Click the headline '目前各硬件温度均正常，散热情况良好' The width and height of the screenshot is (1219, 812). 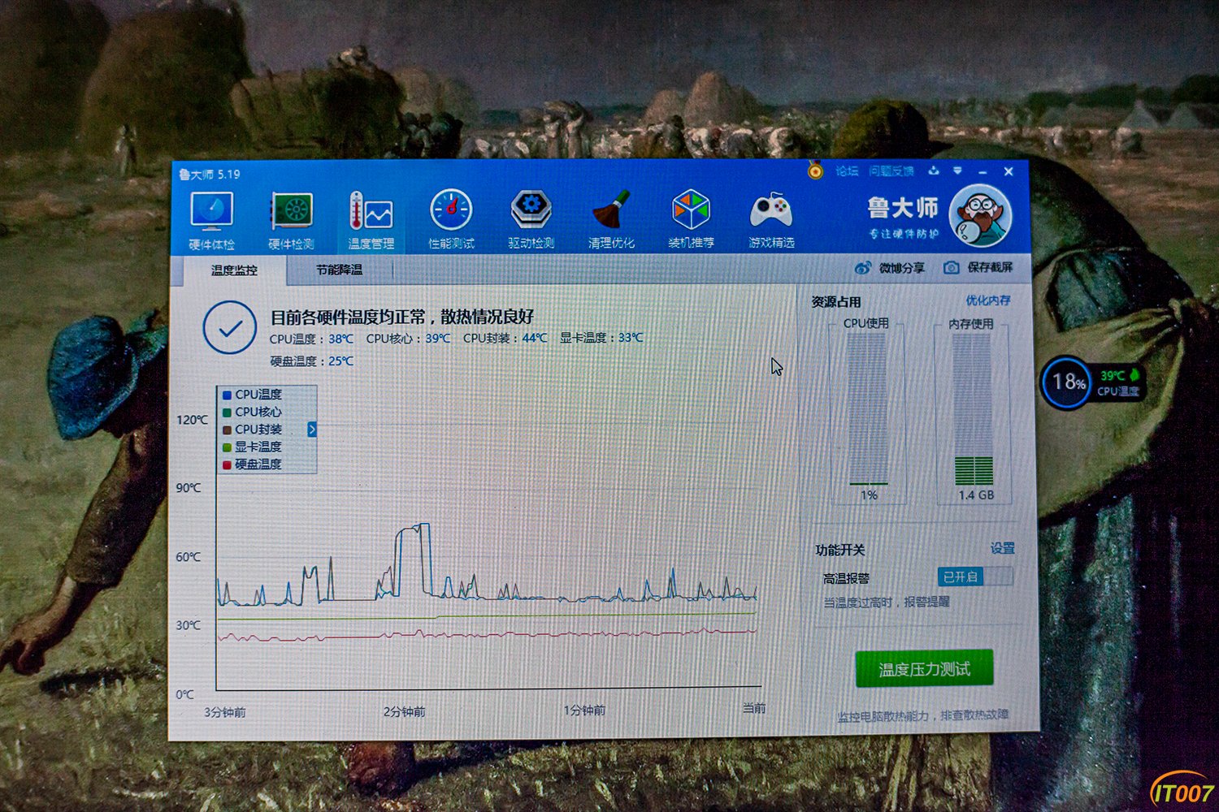tap(402, 317)
